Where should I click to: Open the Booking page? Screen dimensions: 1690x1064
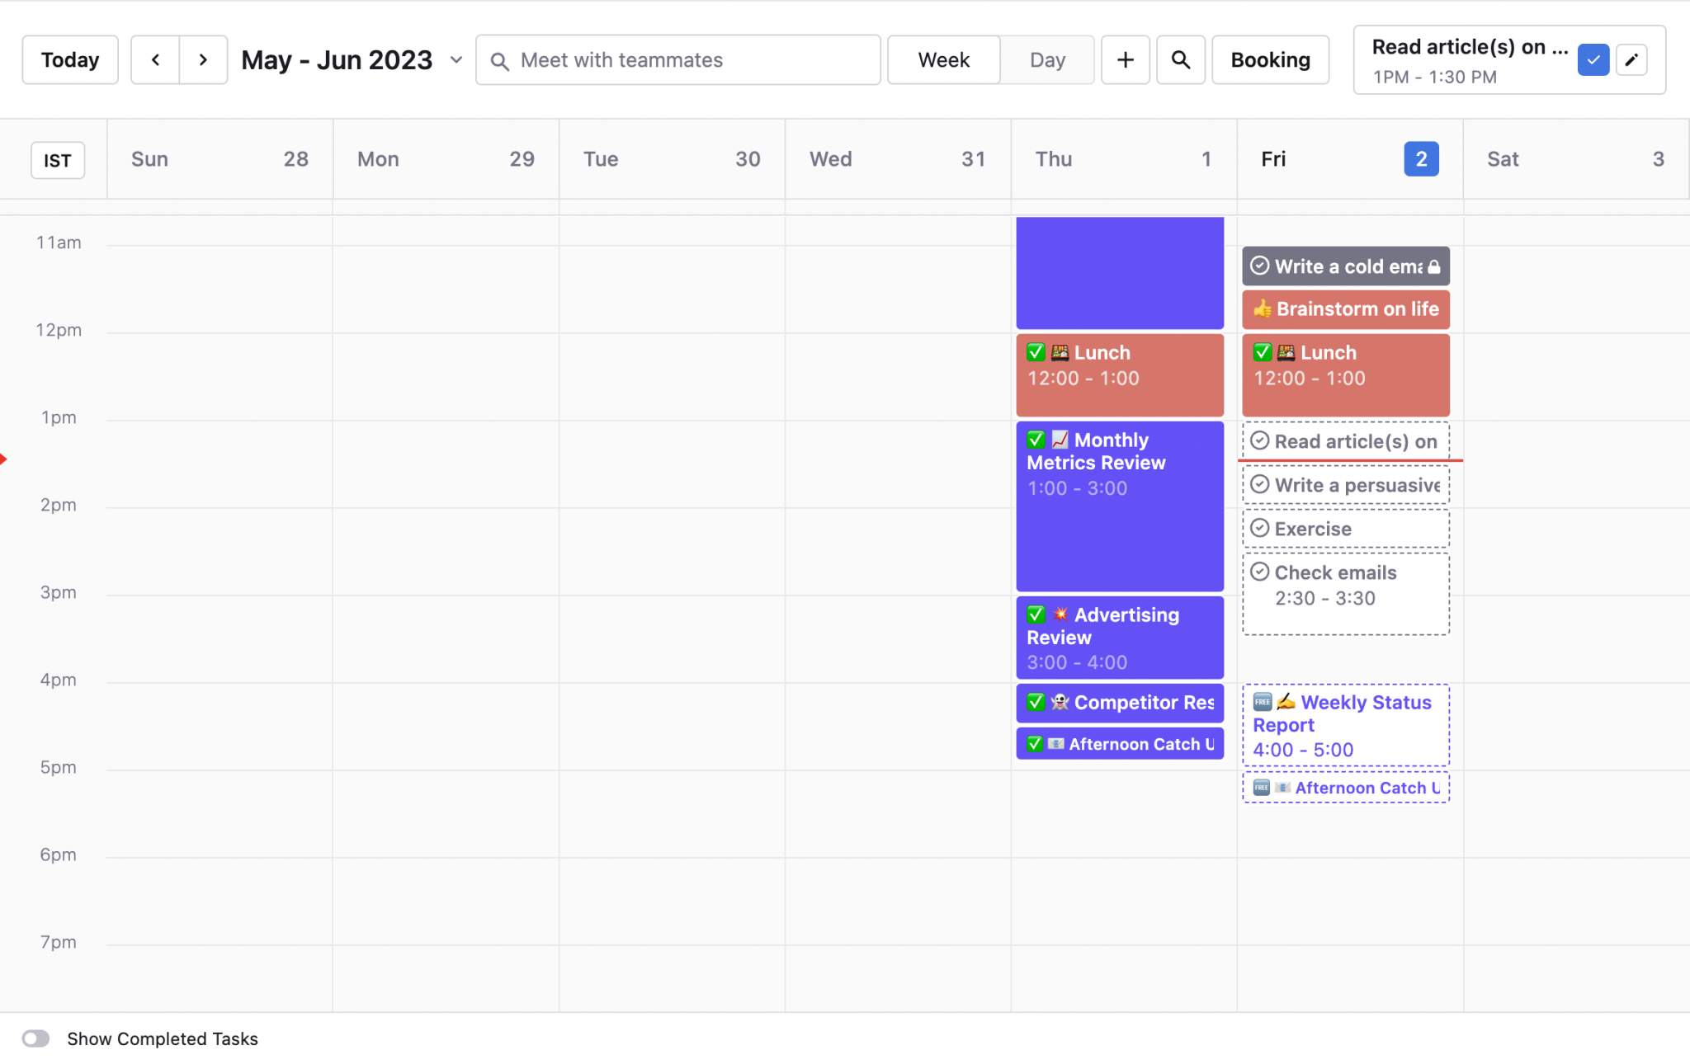tap(1269, 59)
